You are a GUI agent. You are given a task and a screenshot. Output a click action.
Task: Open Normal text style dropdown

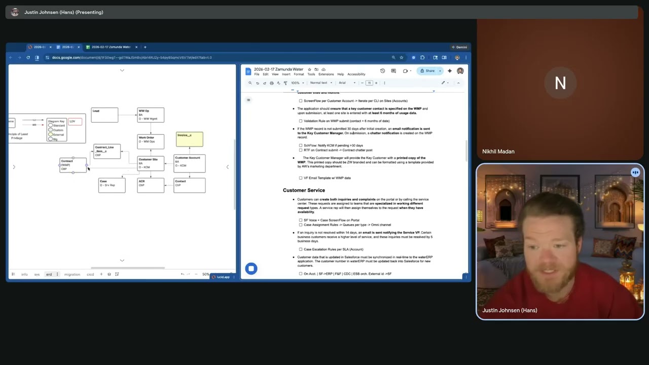[321, 83]
